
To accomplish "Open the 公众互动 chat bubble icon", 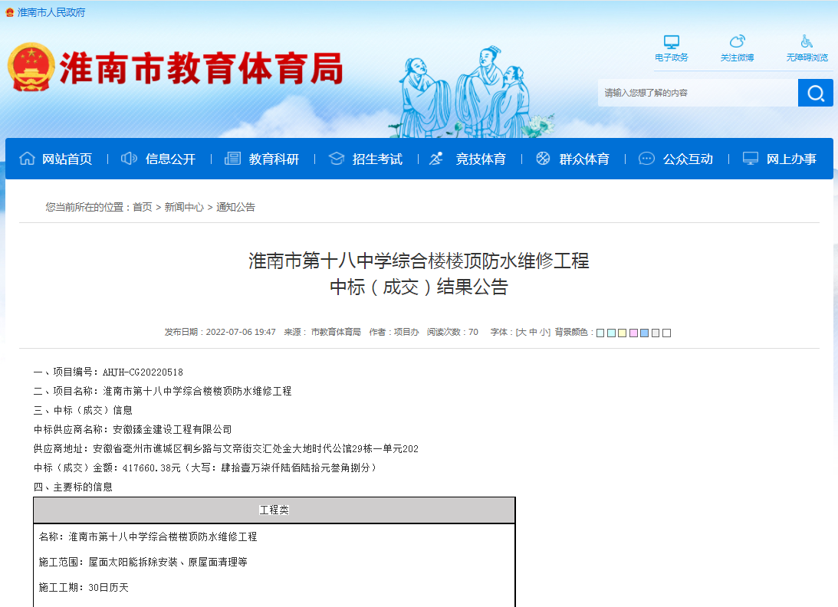I will click(x=646, y=158).
